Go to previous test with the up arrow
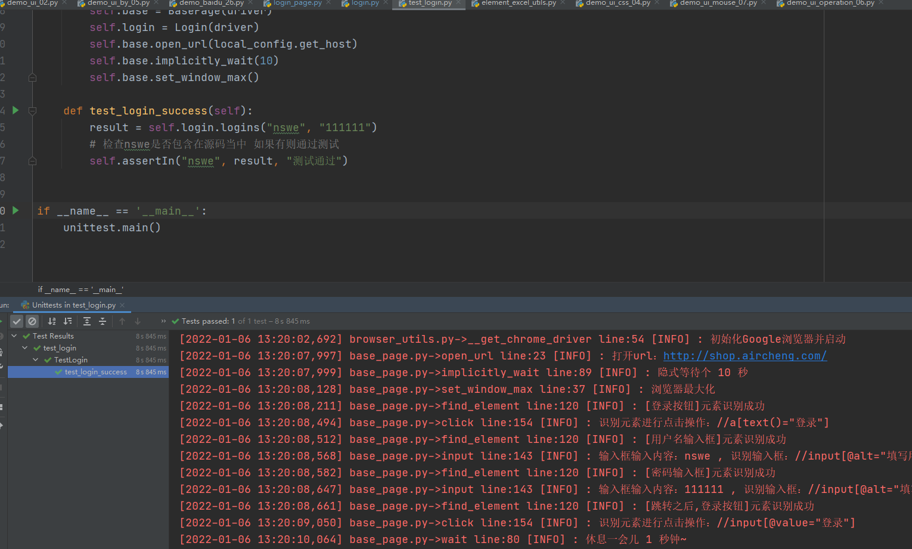This screenshot has height=549, width=912. point(123,321)
